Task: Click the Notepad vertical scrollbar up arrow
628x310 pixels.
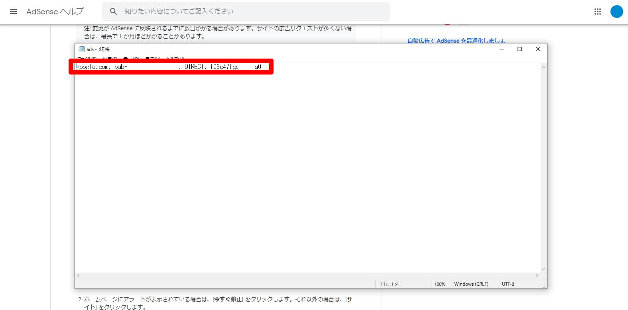Action: tap(543, 67)
